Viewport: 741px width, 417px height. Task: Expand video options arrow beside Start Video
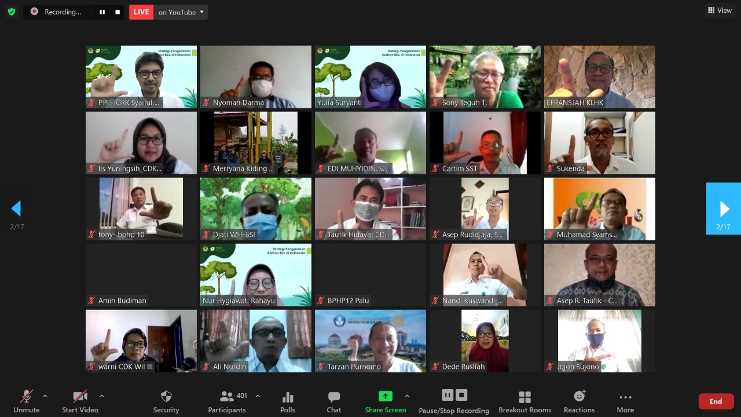pos(102,396)
